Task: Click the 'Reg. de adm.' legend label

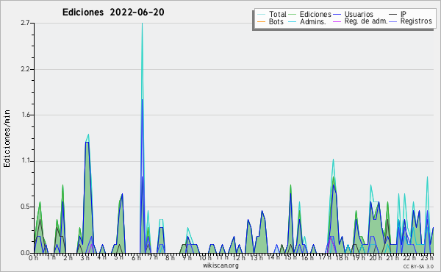Action: coord(365,21)
